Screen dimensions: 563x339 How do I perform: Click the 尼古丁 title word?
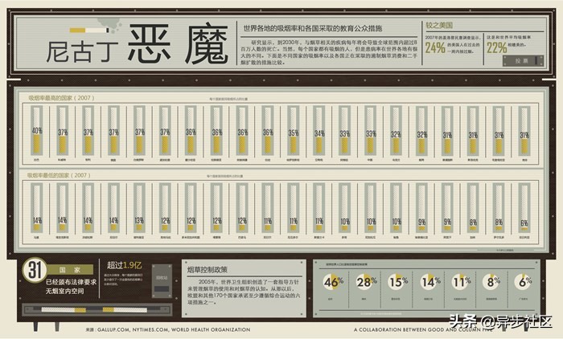[82, 52]
